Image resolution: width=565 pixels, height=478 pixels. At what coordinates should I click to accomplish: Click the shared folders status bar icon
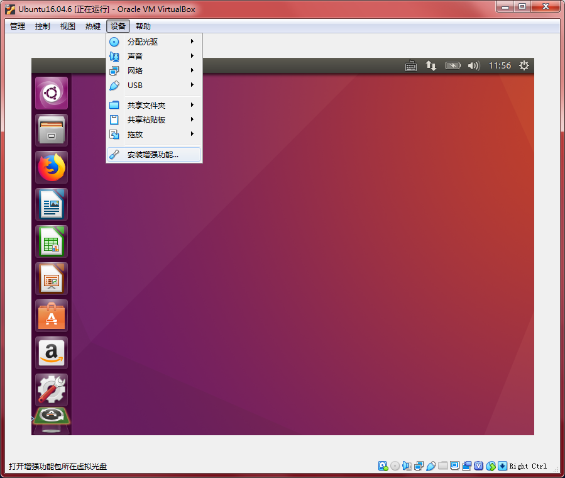(x=443, y=465)
